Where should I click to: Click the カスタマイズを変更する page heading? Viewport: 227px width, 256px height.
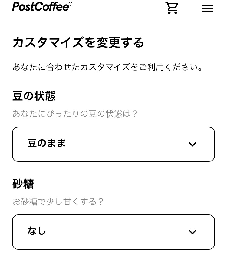[78, 43]
